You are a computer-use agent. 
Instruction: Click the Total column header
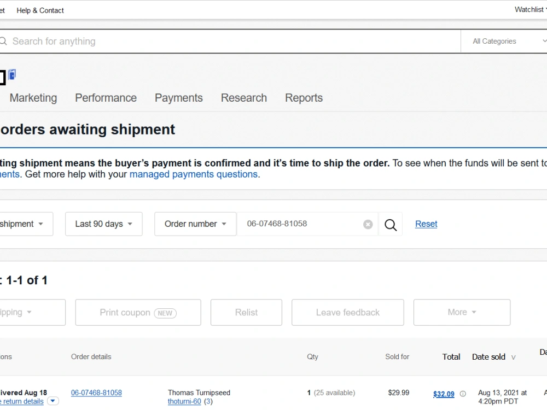(451, 356)
